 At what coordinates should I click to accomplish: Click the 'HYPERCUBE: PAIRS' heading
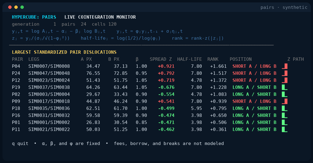[34, 17]
